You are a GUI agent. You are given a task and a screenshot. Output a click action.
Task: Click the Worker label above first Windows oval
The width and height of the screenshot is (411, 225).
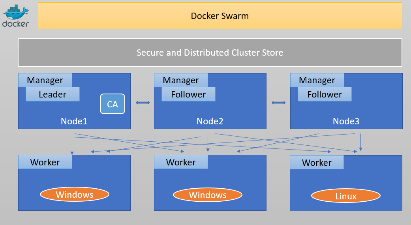45,162
